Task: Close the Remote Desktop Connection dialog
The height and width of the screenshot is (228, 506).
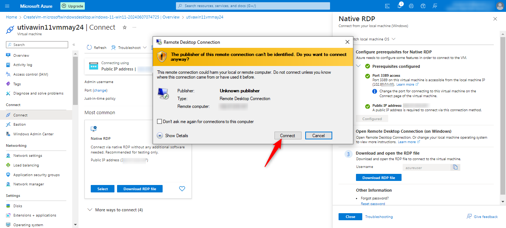Action: tap(347, 42)
